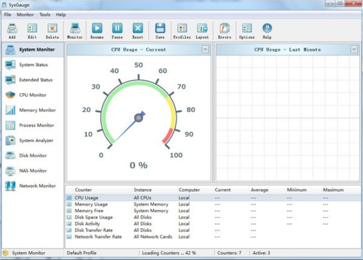Save the report with the Save icon

(x=160, y=28)
